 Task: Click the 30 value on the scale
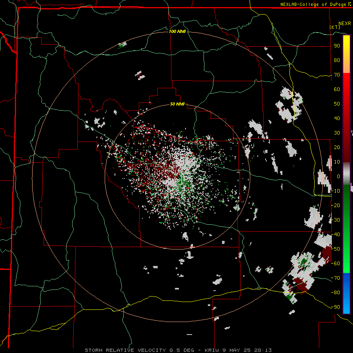(337, 133)
